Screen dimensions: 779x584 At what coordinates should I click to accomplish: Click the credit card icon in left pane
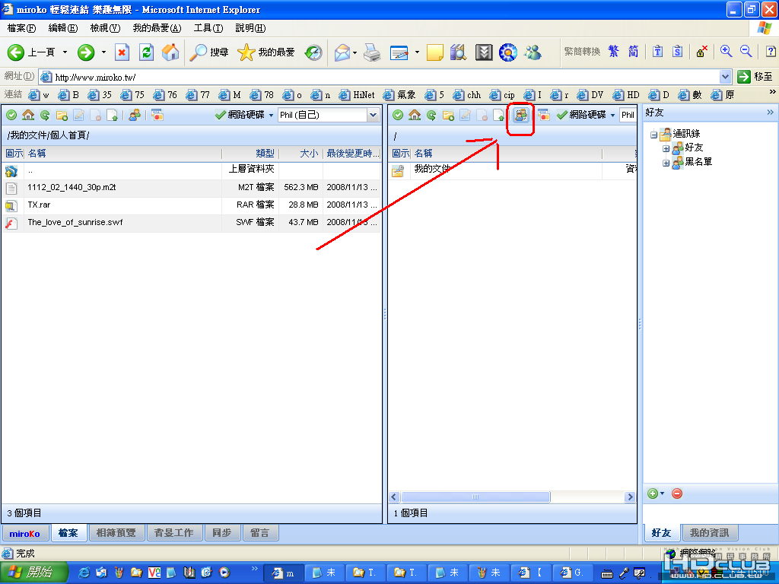point(157,116)
